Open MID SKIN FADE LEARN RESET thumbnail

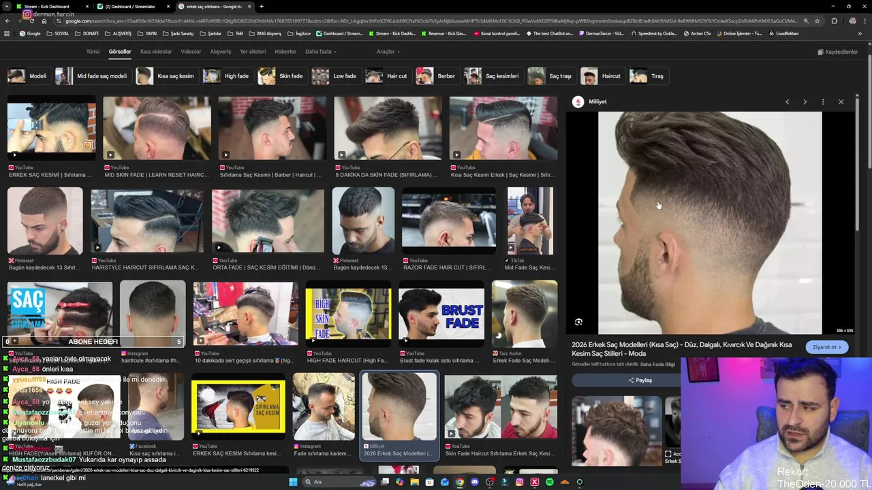coord(157,128)
